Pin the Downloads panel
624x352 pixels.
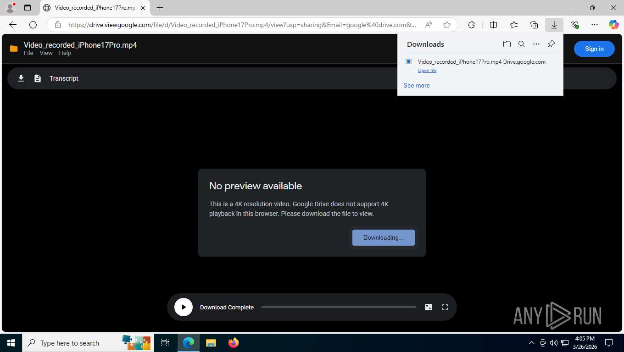[x=552, y=44]
